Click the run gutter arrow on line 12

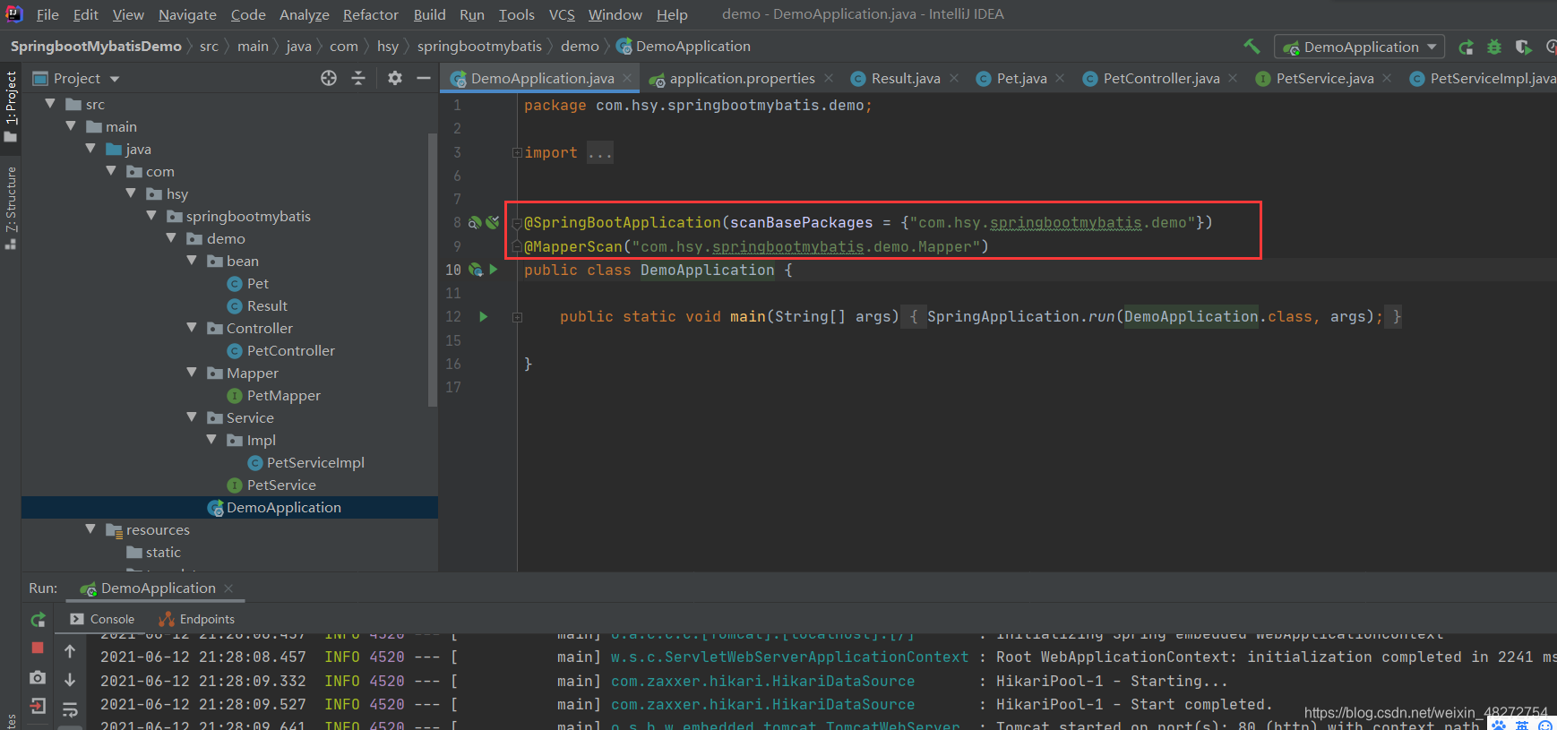[484, 316]
